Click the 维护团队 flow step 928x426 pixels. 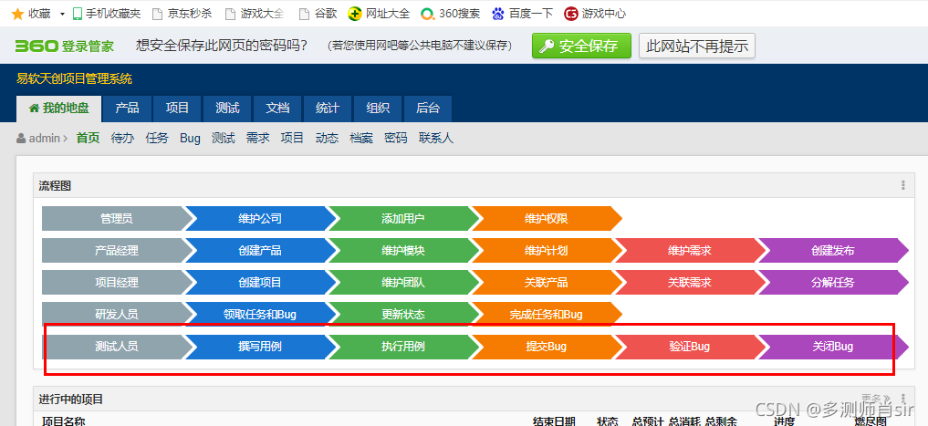tap(403, 282)
